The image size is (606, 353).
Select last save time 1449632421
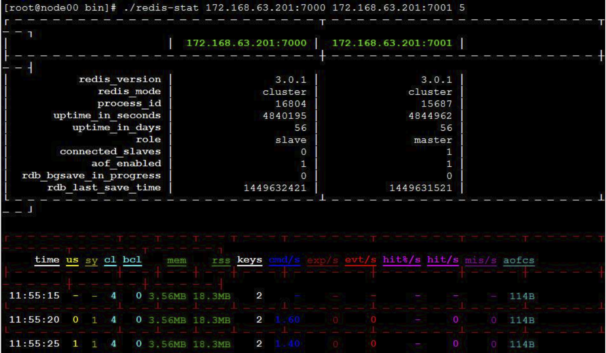(275, 188)
